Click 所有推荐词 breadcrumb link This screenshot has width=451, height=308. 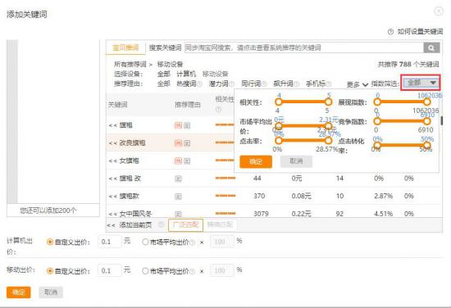130,65
